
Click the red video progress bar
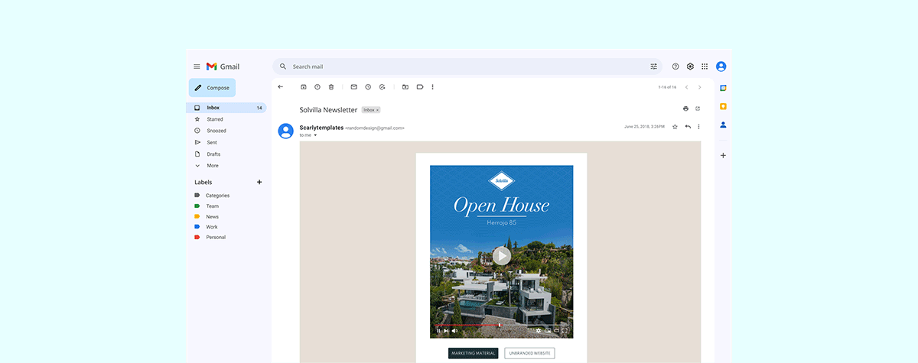coord(467,325)
